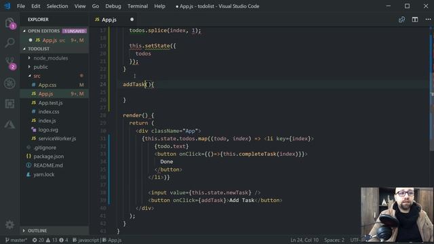Open the Extensions view in activity bar
Viewport: 434px width, 244px height.
(x=9, y=104)
